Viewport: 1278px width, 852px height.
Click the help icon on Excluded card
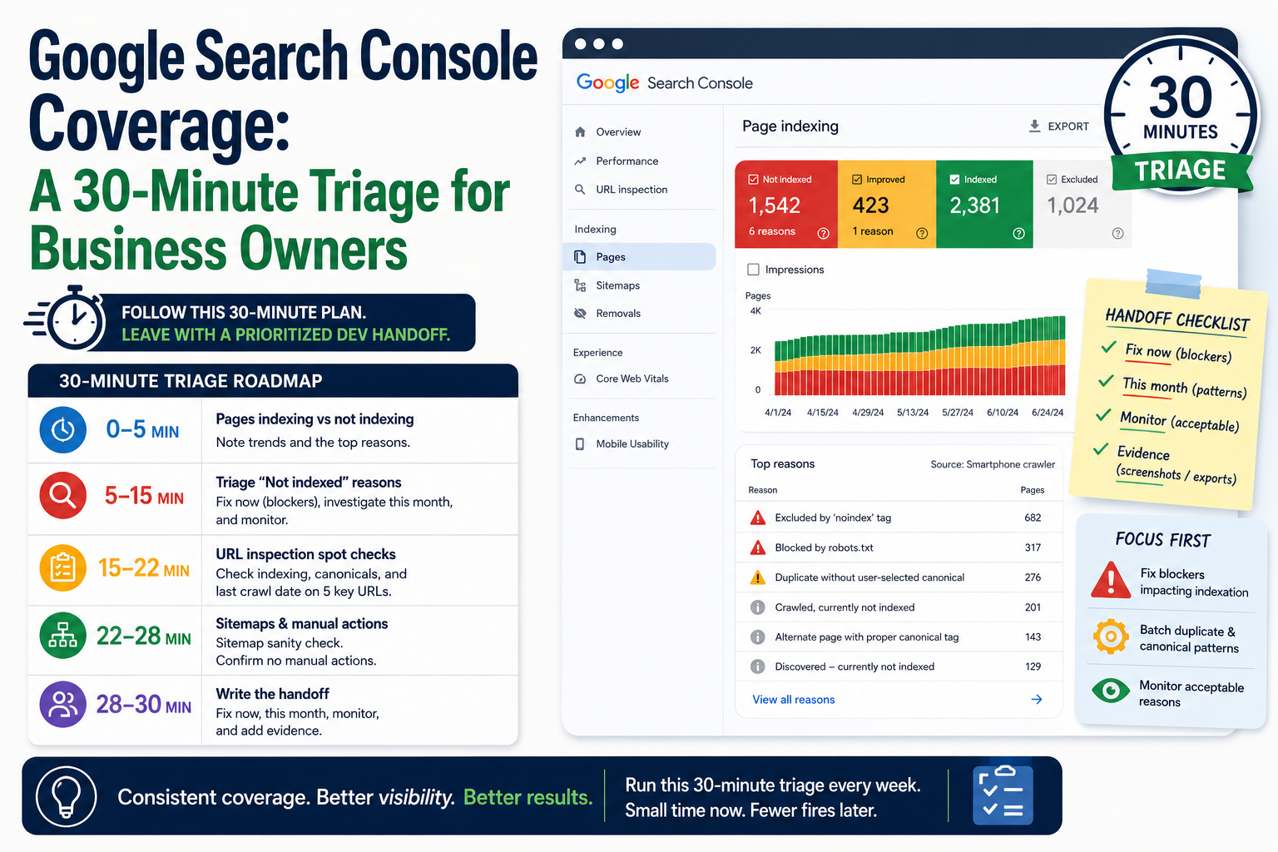(x=1117, y=233)
